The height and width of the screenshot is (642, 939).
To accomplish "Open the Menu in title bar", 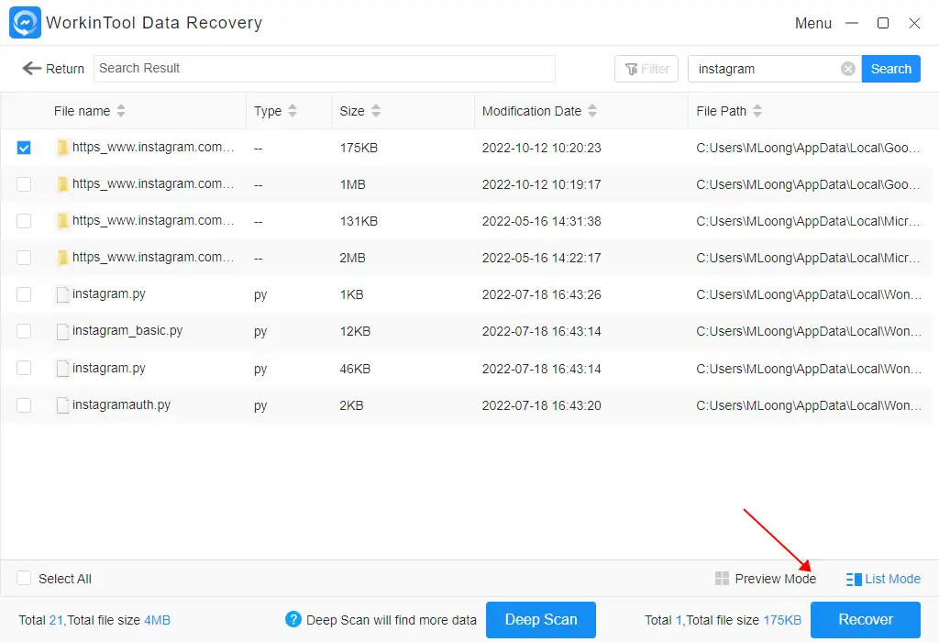I will coord(812,23).
